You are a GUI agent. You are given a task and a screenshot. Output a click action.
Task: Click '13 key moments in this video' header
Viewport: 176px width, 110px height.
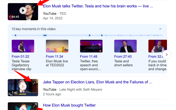click(34, 29)
